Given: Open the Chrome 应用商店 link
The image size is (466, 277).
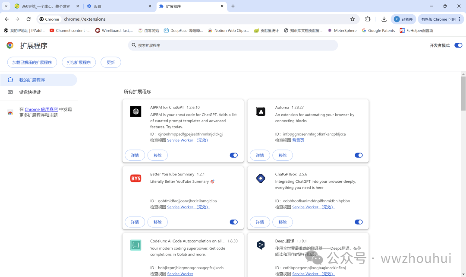Looking at the screenshot, I should (x=41, y=109).
